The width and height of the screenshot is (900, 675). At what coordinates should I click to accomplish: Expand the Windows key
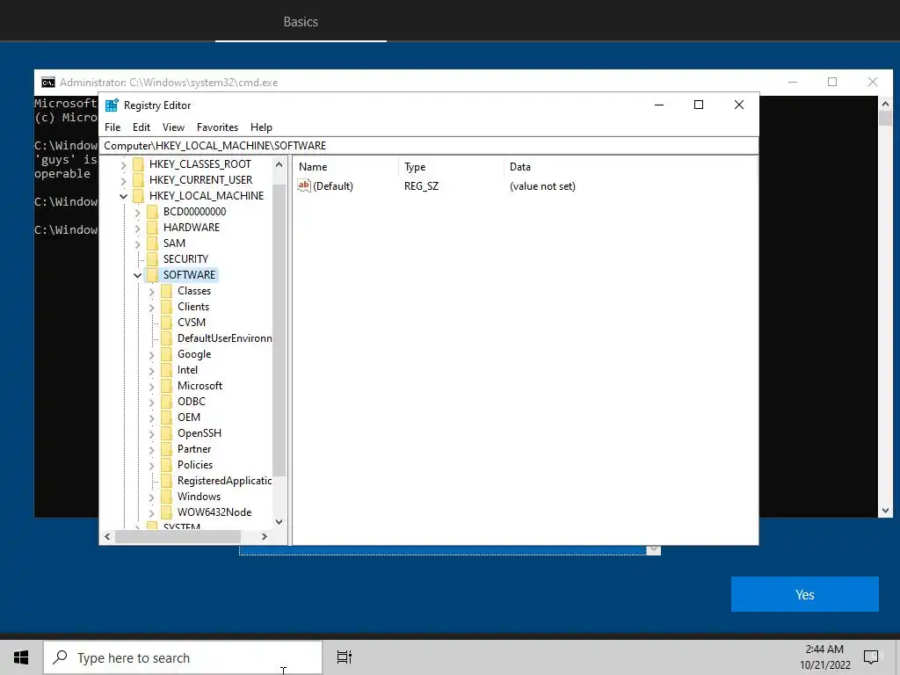click(x=151, y=497)
